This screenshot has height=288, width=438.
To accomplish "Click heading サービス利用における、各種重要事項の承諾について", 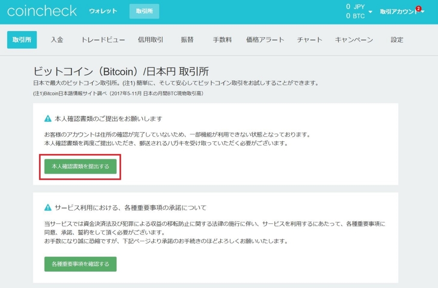I will point(130,208).
